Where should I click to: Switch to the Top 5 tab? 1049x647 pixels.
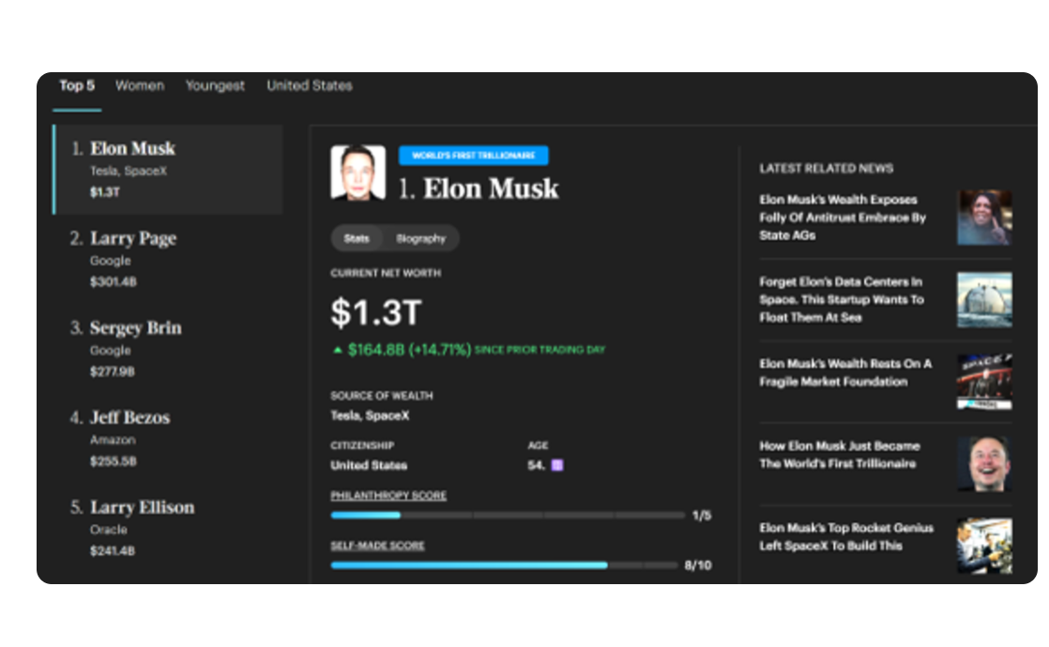coord(77,85)
